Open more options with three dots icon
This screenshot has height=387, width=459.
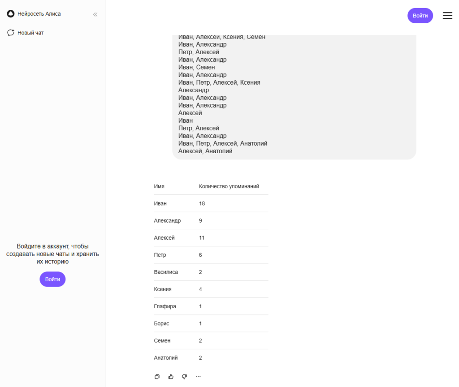click(x=198, y=377)
